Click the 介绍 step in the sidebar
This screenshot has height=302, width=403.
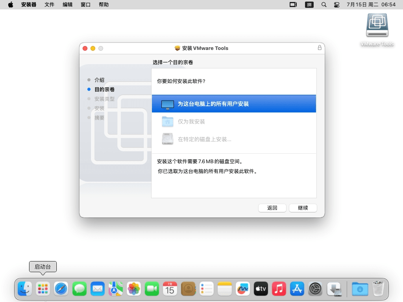point(100,80)
